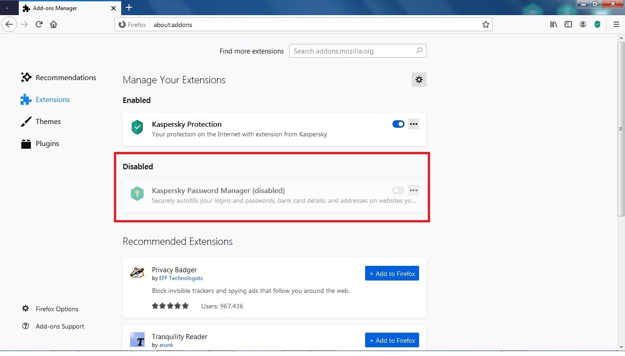
Task: Click the Block invisible trackers description text
Action: [251, 291]
